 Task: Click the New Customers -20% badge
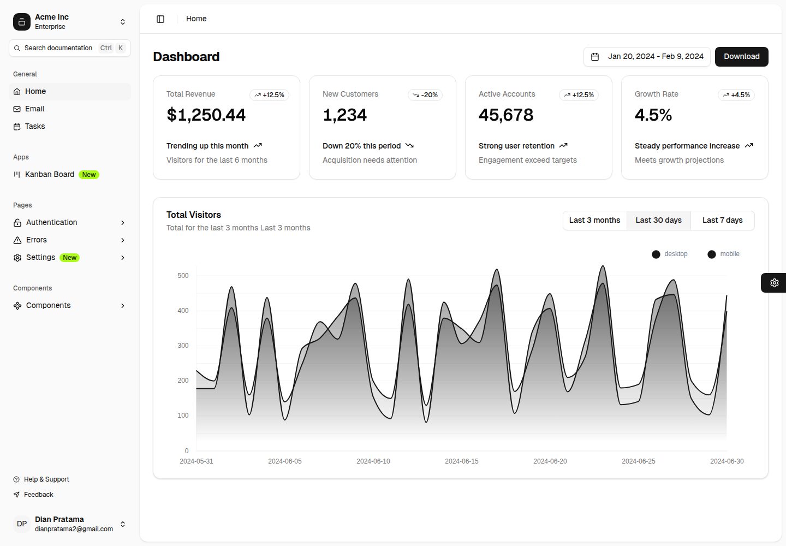pos(425,95)
